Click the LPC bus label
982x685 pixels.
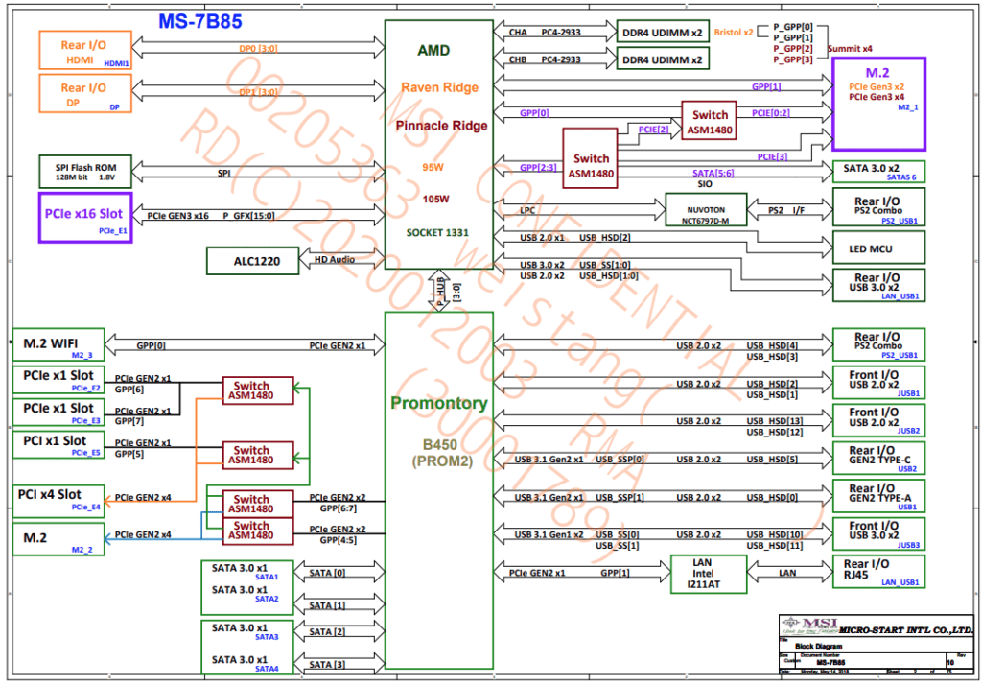[x=527, y=210]
